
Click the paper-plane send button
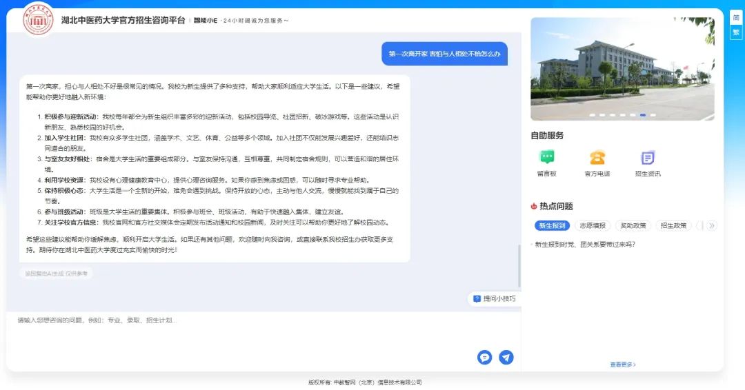tap(506, 357)
